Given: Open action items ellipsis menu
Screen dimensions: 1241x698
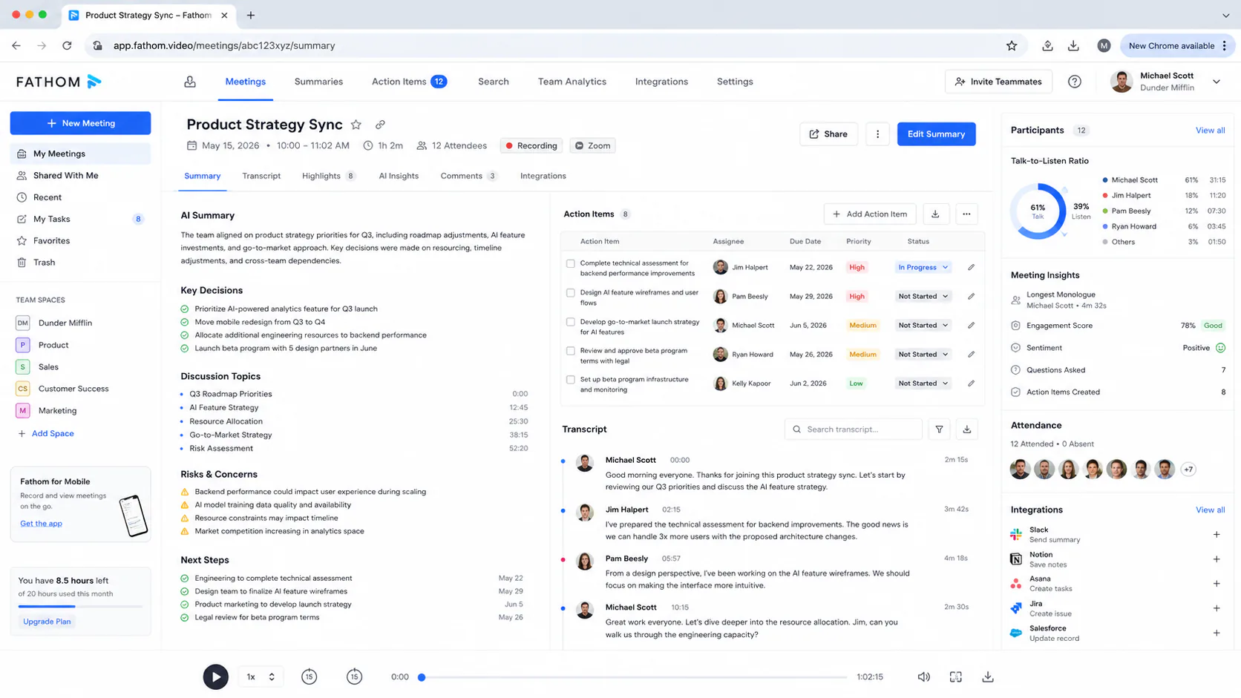Looking at the screenshot, I should point(966,214).
